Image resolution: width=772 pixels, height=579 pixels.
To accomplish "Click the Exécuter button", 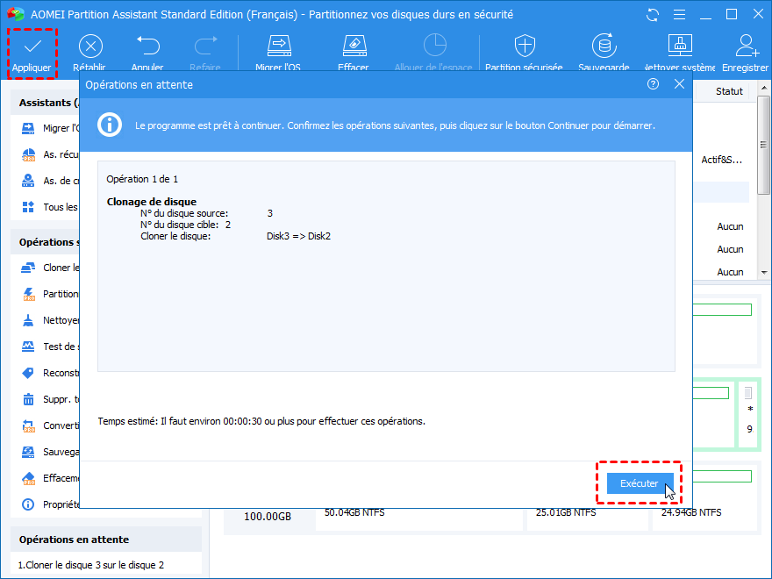I will pos(640,483).
